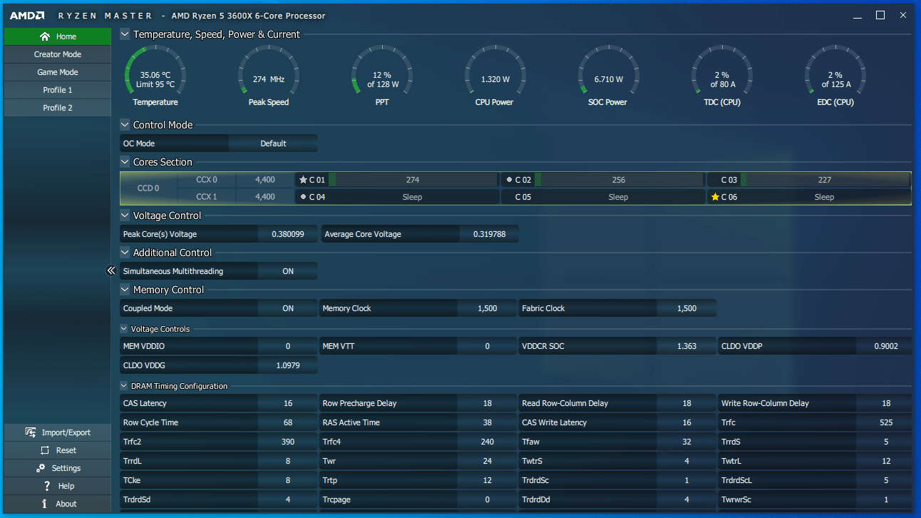Change the OC Mode Default setting
Viewport: 921px width, 518px height.
click(x=273, y=143)
